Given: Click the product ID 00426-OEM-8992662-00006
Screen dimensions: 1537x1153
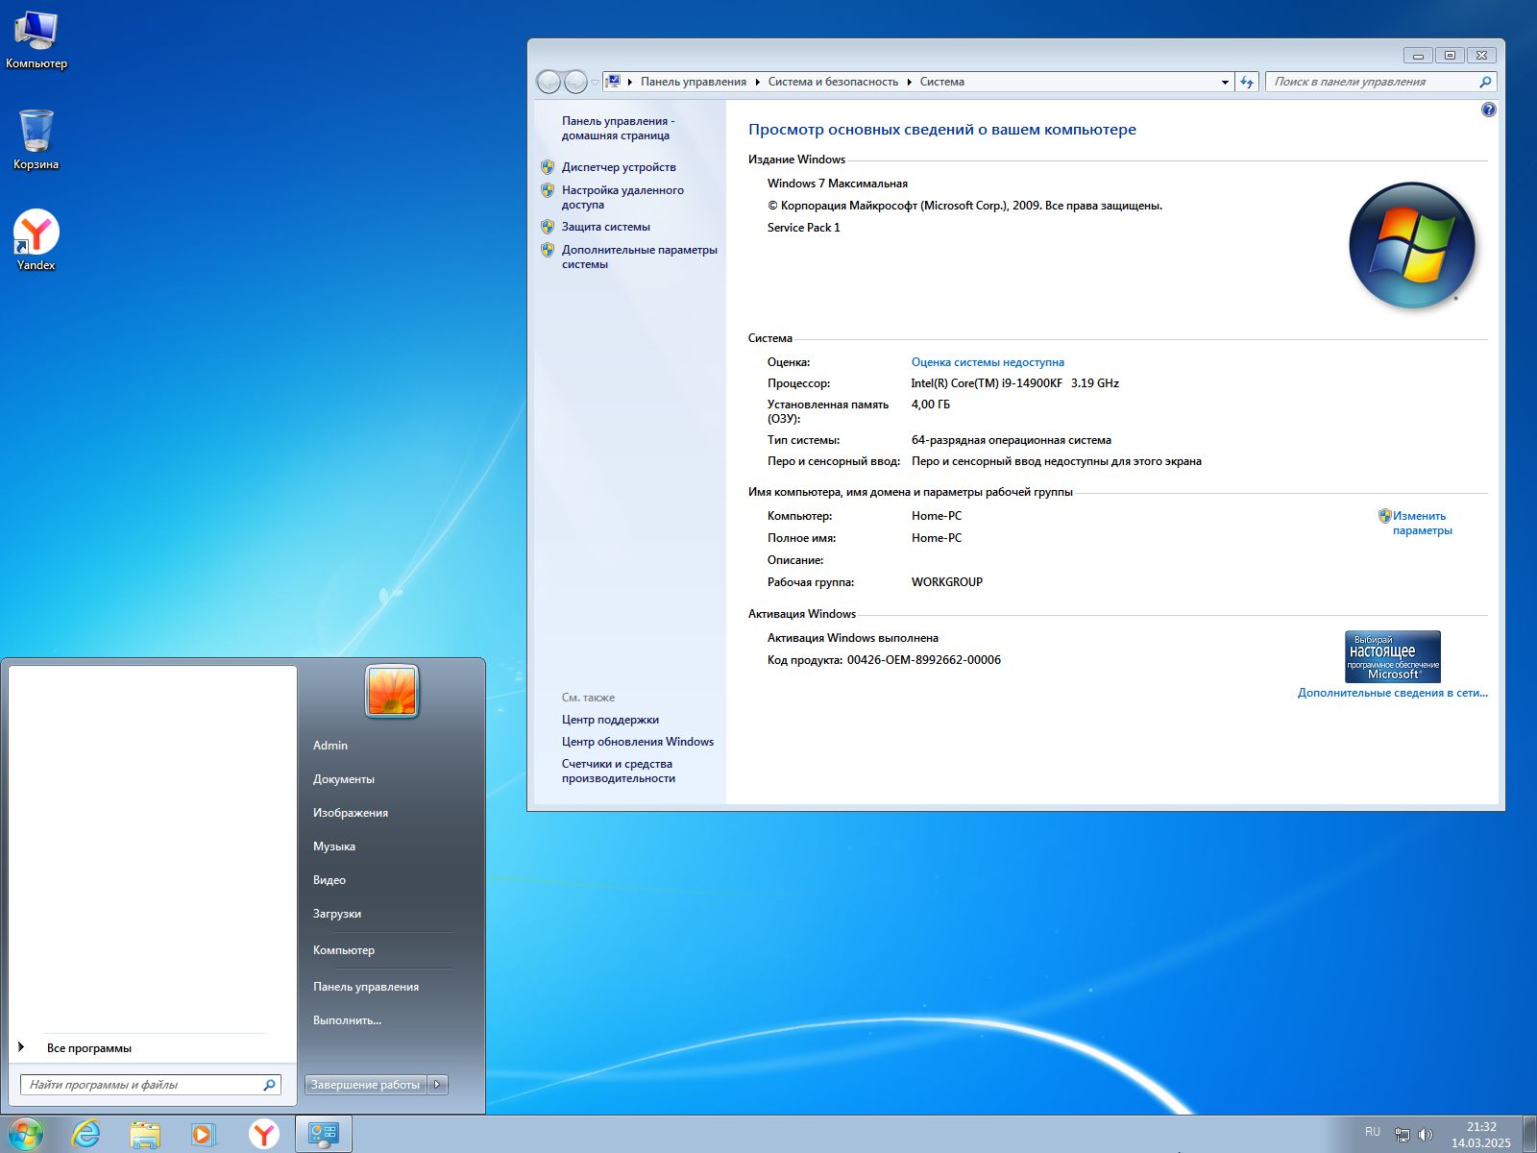Looking at the screenshot, I should 924,660.
